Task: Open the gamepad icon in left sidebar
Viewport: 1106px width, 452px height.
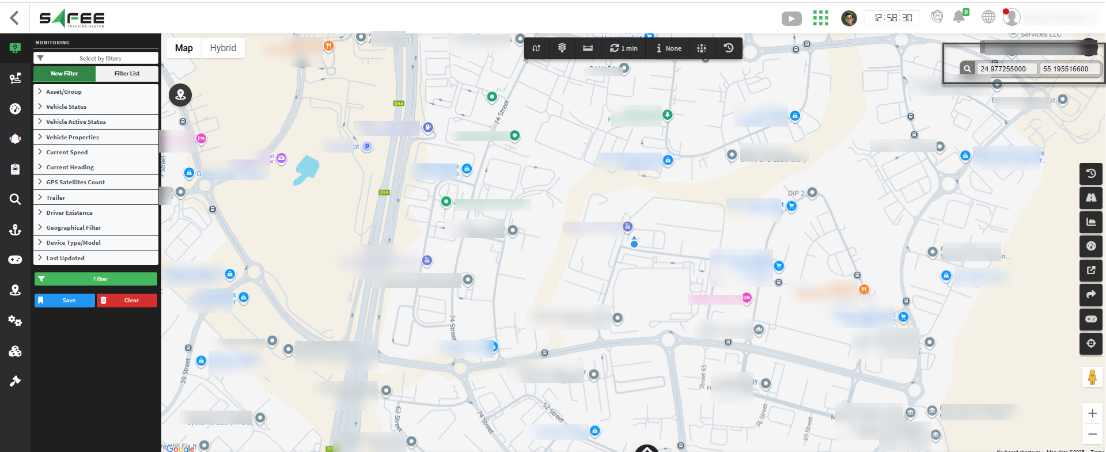Action: (15, 260)
